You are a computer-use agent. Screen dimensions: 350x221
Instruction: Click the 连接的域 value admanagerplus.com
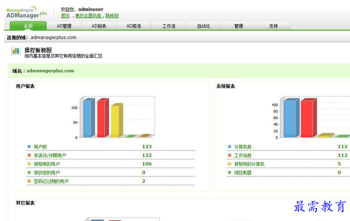point(53,37)
